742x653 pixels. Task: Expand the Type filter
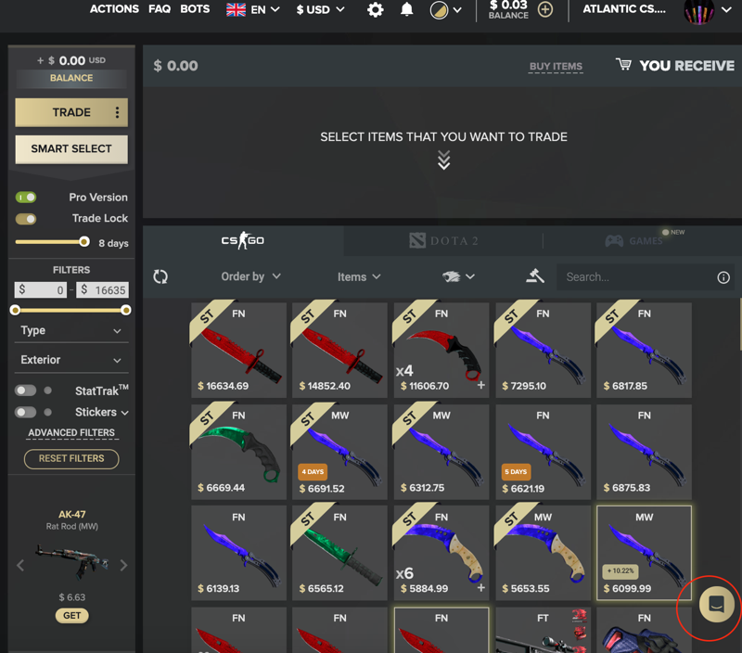pyautogui.click(x=71, y=330)
